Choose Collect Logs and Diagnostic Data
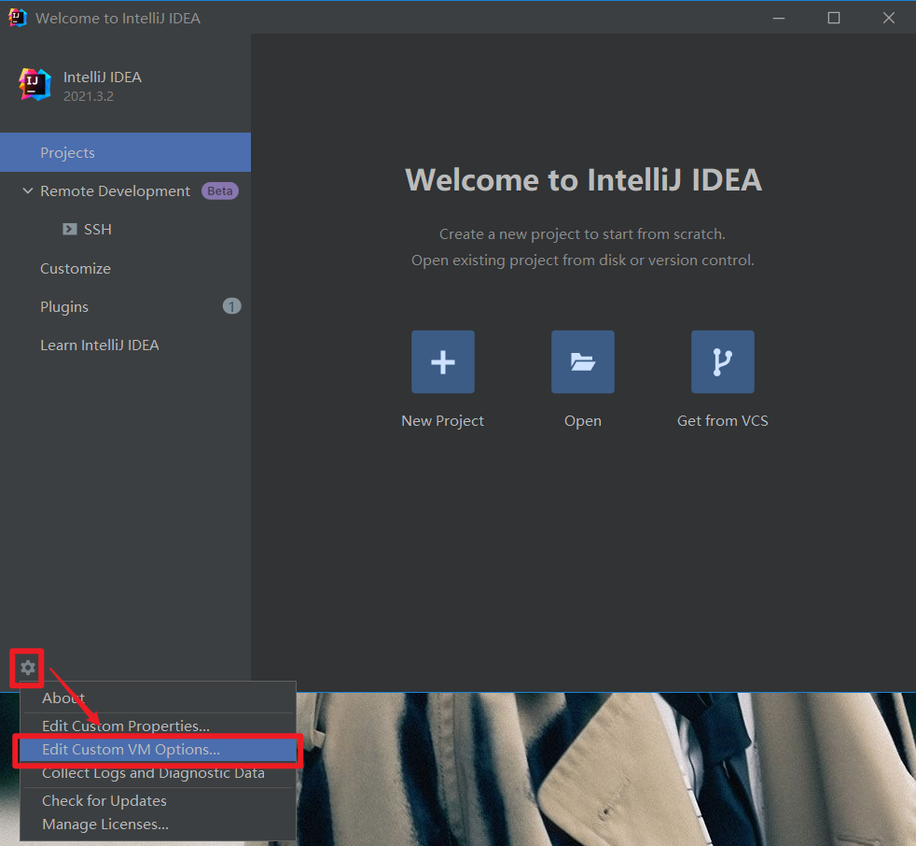916x846 pixels. coord(158,773)
